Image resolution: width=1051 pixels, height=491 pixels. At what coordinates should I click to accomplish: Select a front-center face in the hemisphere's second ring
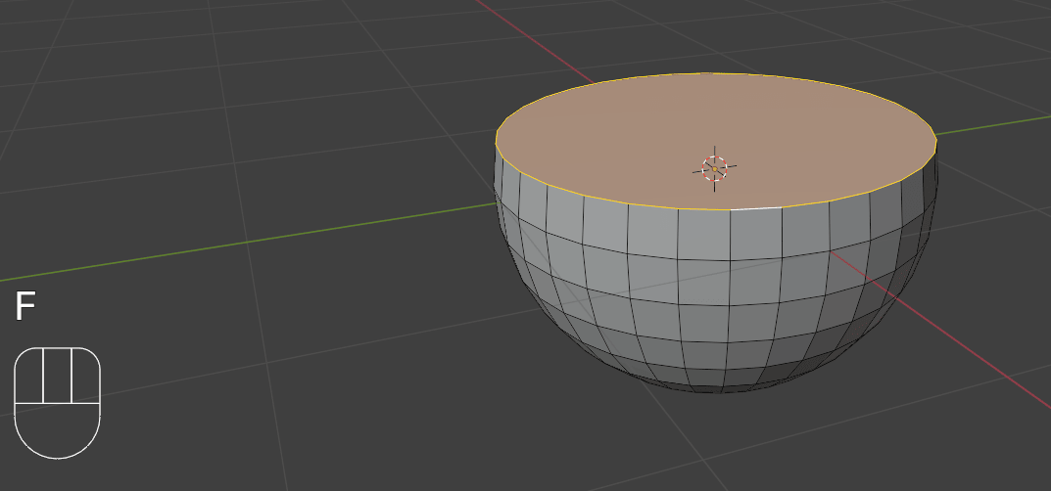pyautogui.click(x=705, y=283)
